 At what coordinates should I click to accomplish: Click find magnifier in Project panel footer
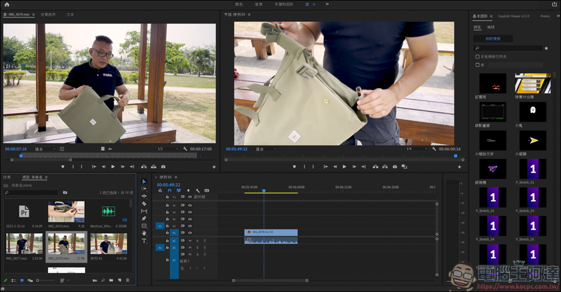(x=103, y=280)
